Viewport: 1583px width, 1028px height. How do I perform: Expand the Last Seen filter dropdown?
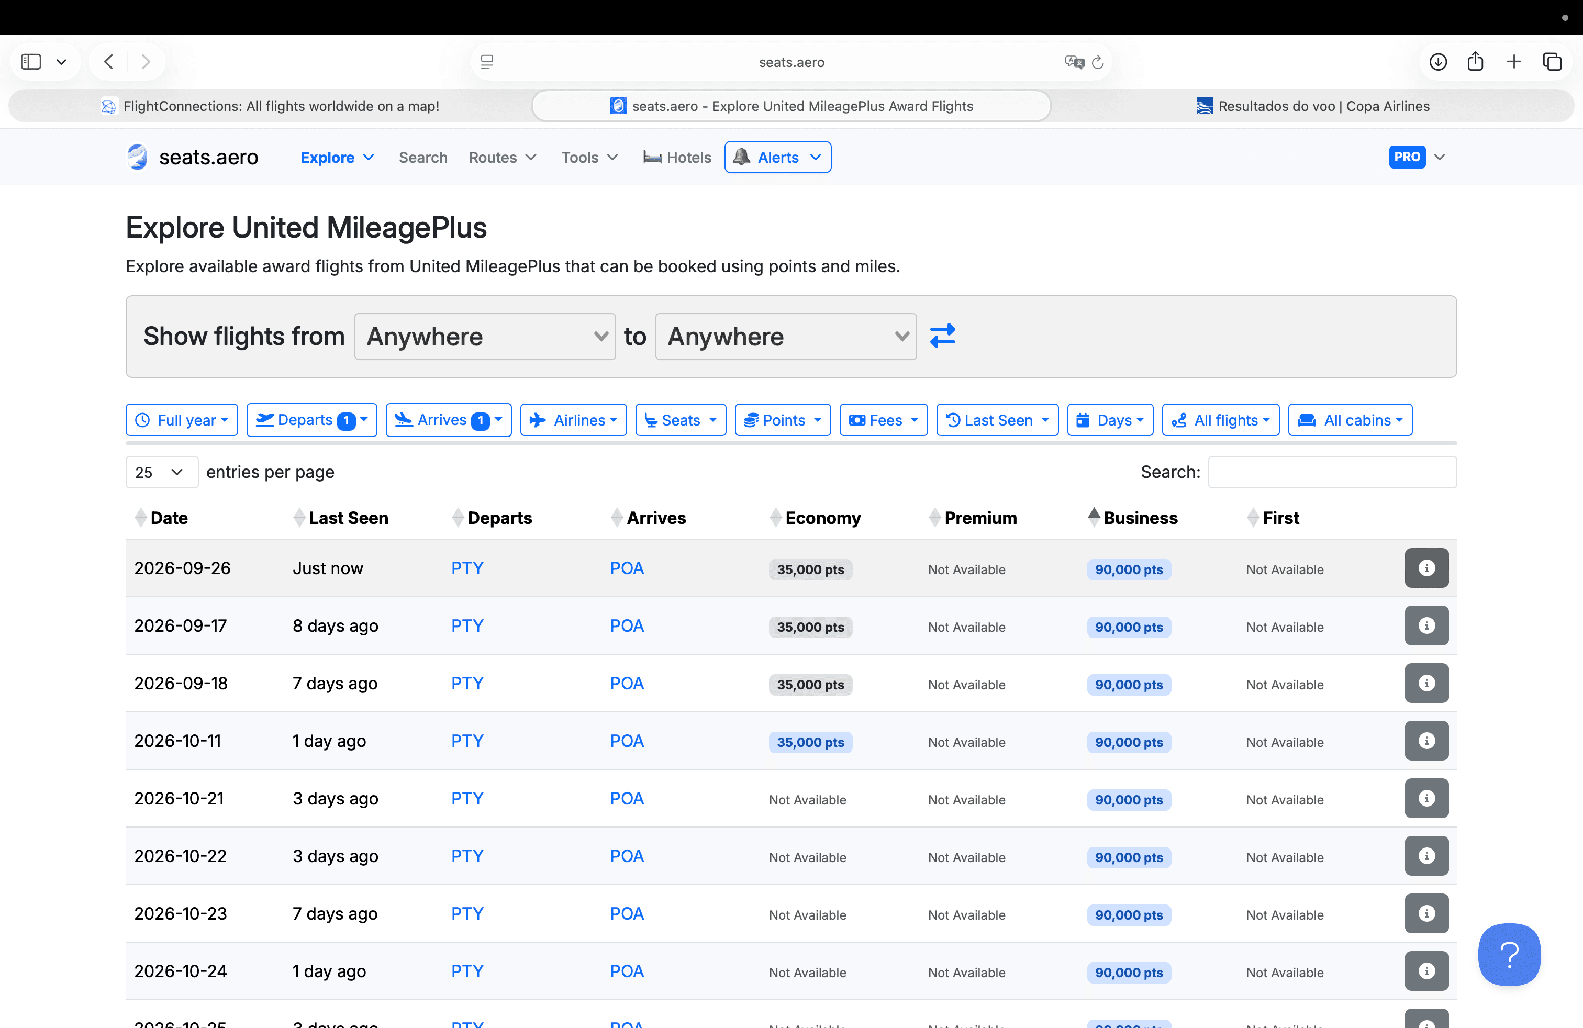click(x=997, y=420)
